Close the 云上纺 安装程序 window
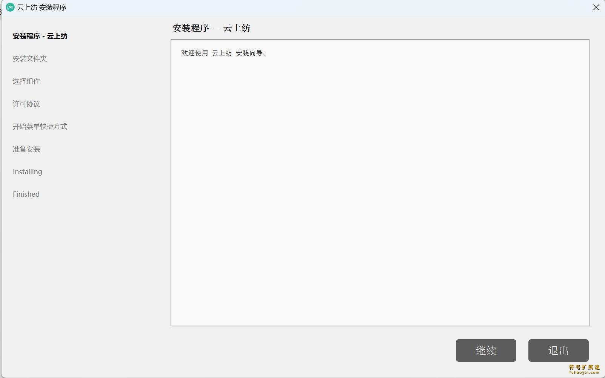605x378 pixels. [x=596, y=8]
